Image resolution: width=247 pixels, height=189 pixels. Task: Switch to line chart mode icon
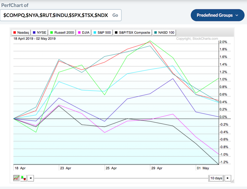[x=16, y=178]
